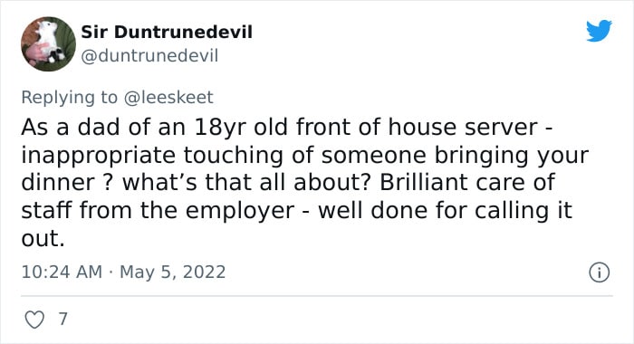Image resolution: width=634 pixels, height=344 pixels.
Task: Click the text 'what's that all about?'
Action: [x=246, y=182]
